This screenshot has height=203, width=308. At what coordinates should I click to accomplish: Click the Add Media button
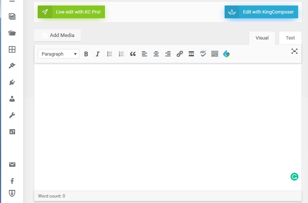coord(57,35)
